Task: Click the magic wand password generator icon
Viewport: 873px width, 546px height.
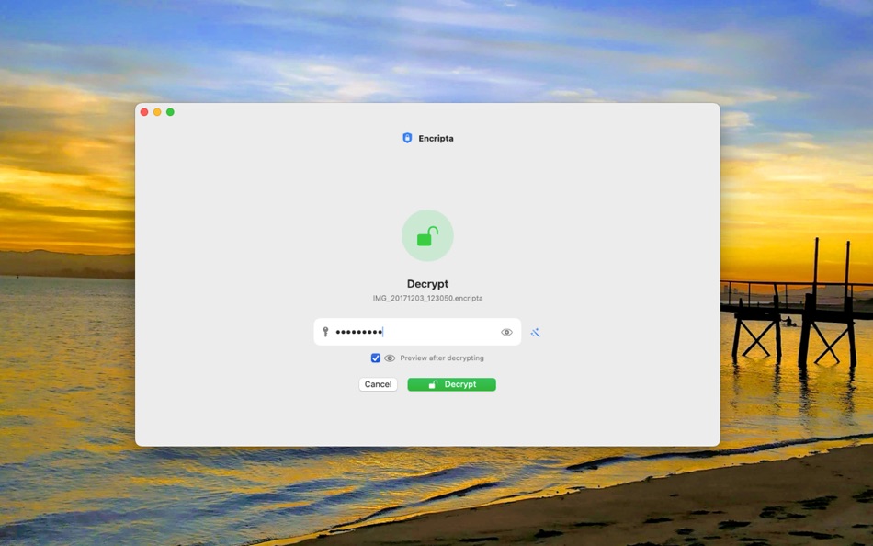Action: tap(535, 332)
